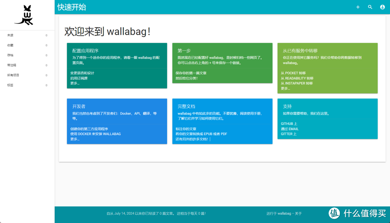Screen dimensions: 390x223
Task: Open 带注释 entries list
Action: (12, 66)
